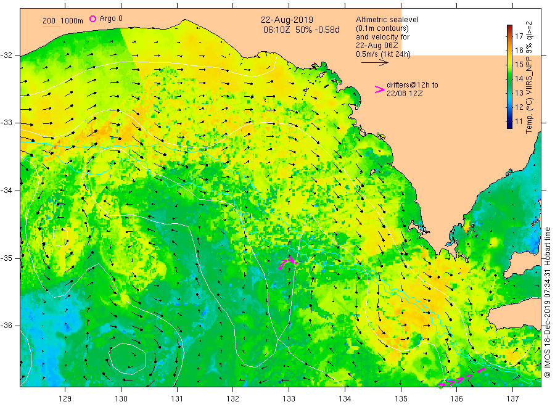The height and width of the screenshot is (407, 555).
Task: Click the 0.5m/s (1kt 24h) label
Action: tap(384, 54)
